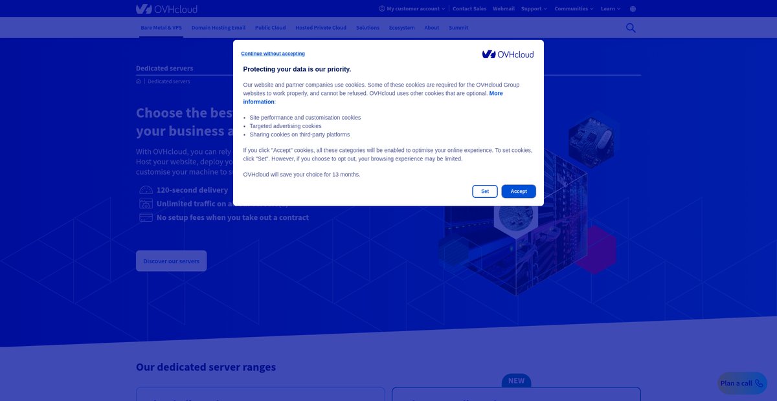Open the Hosted Private Cloud menu
The height and width of the screenshot is (401, 777).
[x=321, y=28]
